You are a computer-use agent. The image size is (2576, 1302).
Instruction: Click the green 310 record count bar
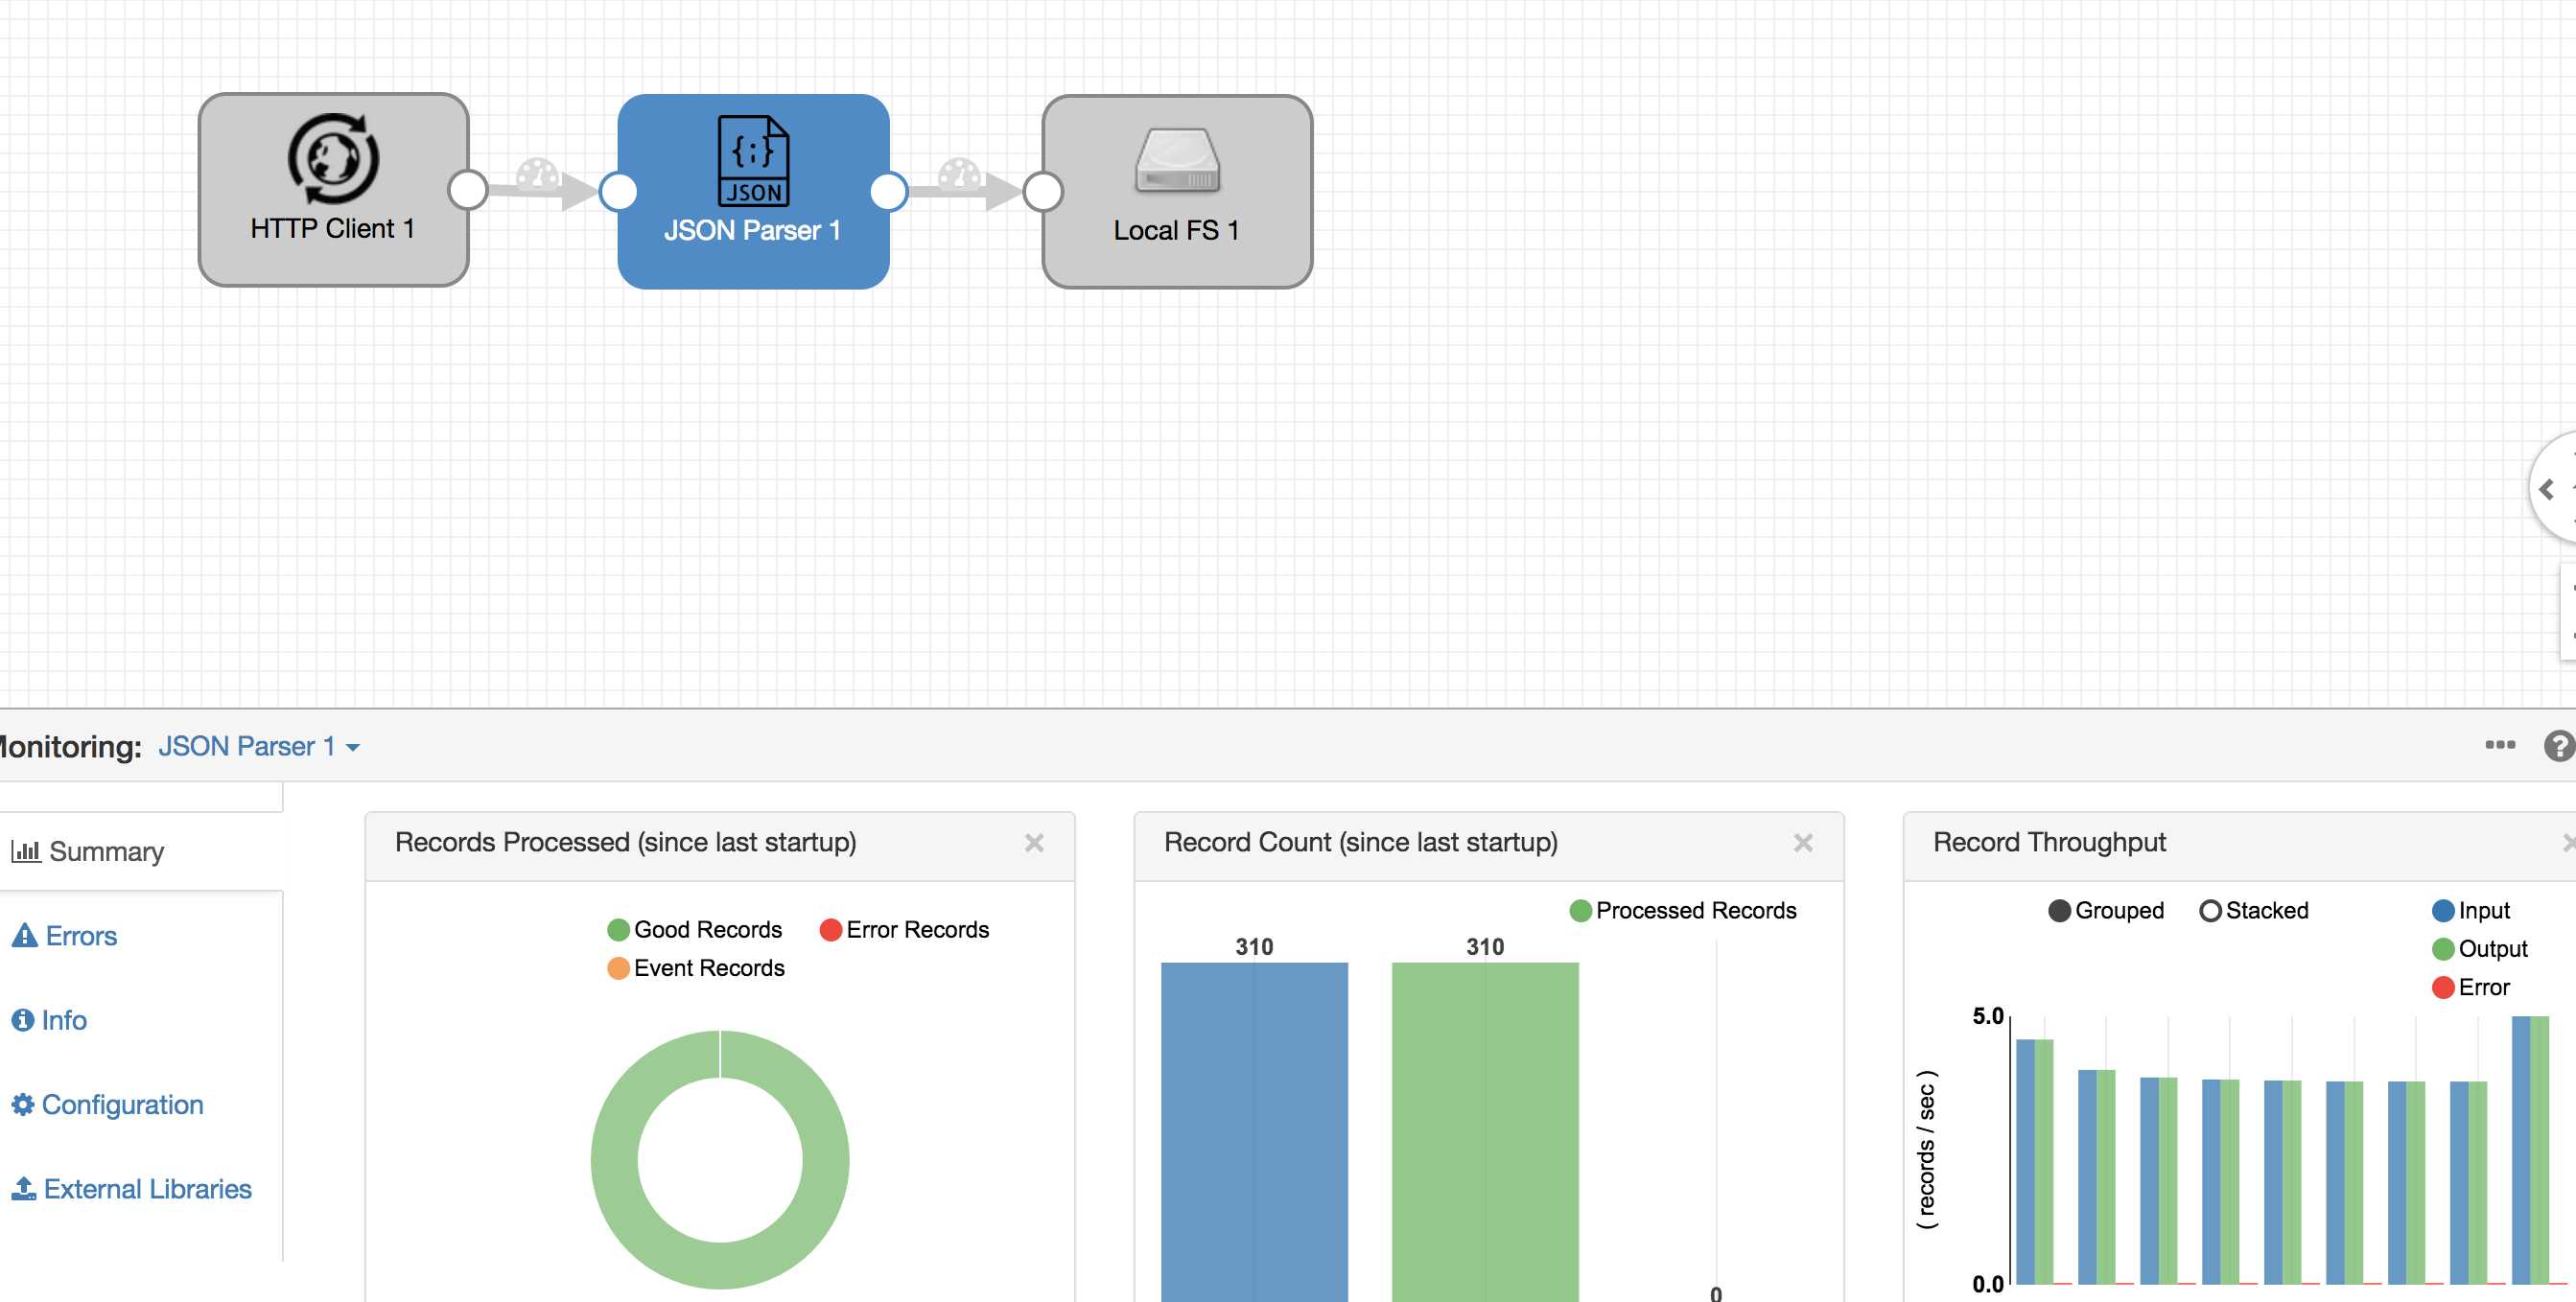coord(1485,1132)
